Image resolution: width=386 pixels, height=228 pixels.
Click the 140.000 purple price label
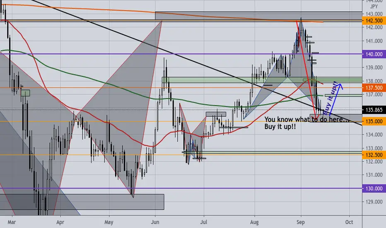(x=374, y=54)
